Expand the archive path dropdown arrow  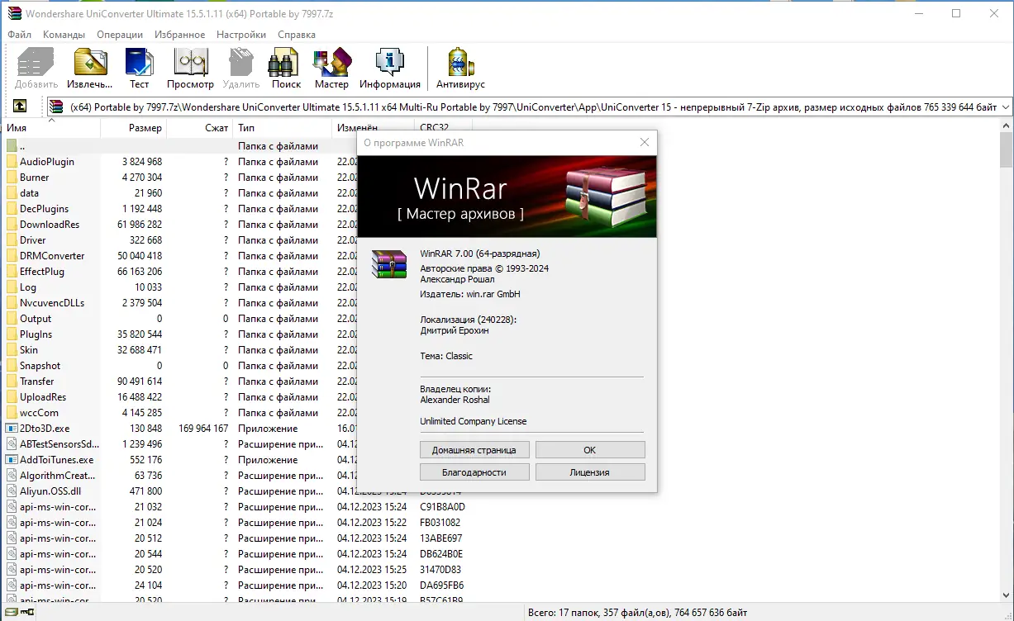1005,107
